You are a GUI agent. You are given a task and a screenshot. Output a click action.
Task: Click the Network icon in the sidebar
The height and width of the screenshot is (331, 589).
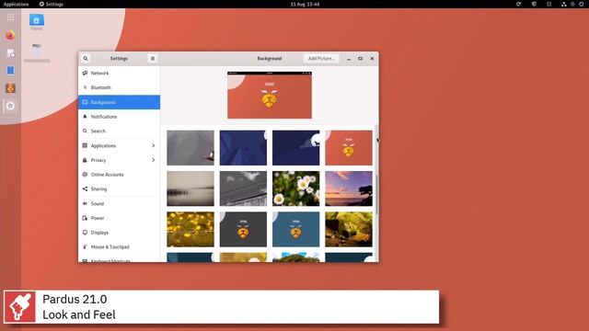(85, 73)
